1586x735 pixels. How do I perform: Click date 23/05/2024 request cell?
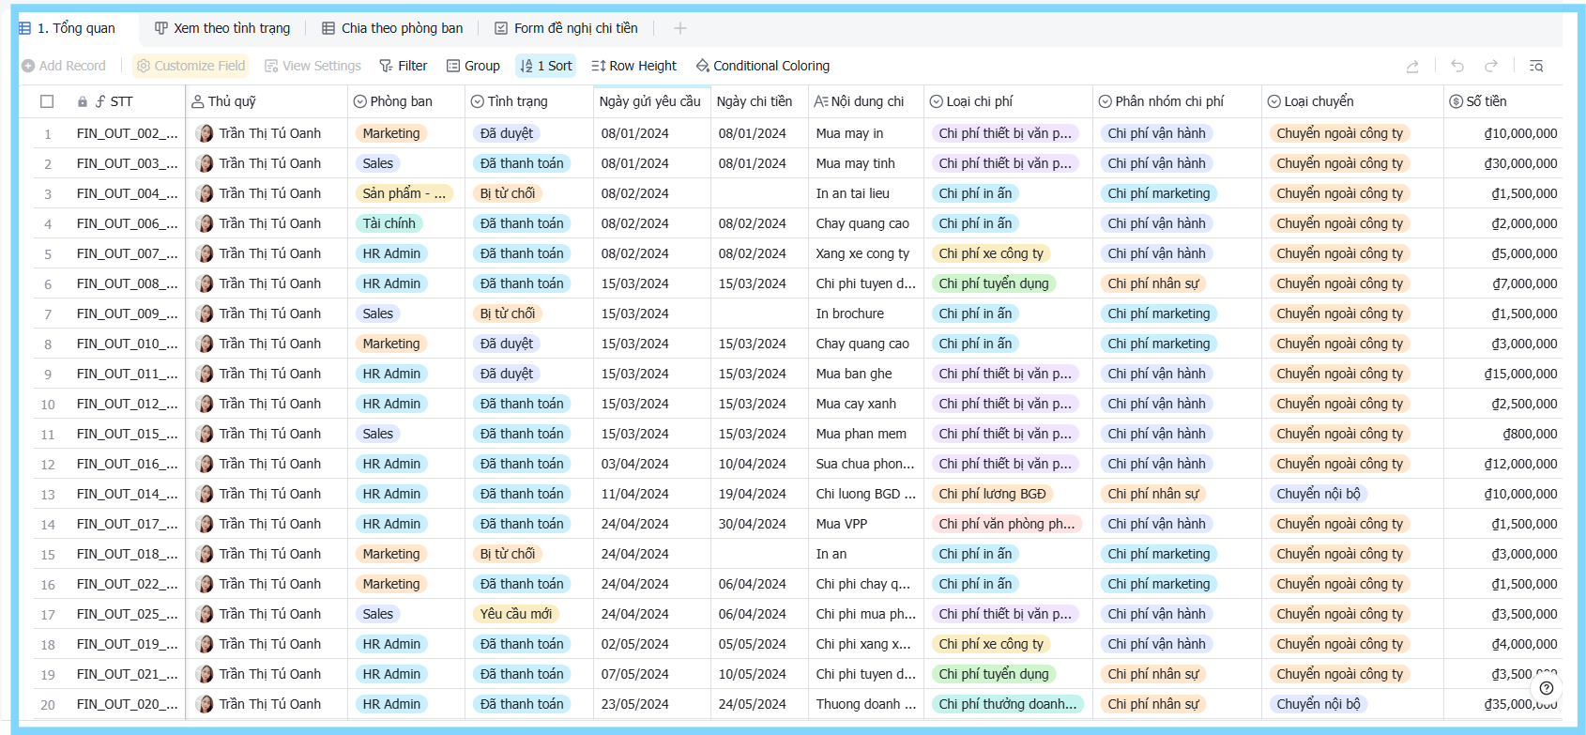pos(635,704)
